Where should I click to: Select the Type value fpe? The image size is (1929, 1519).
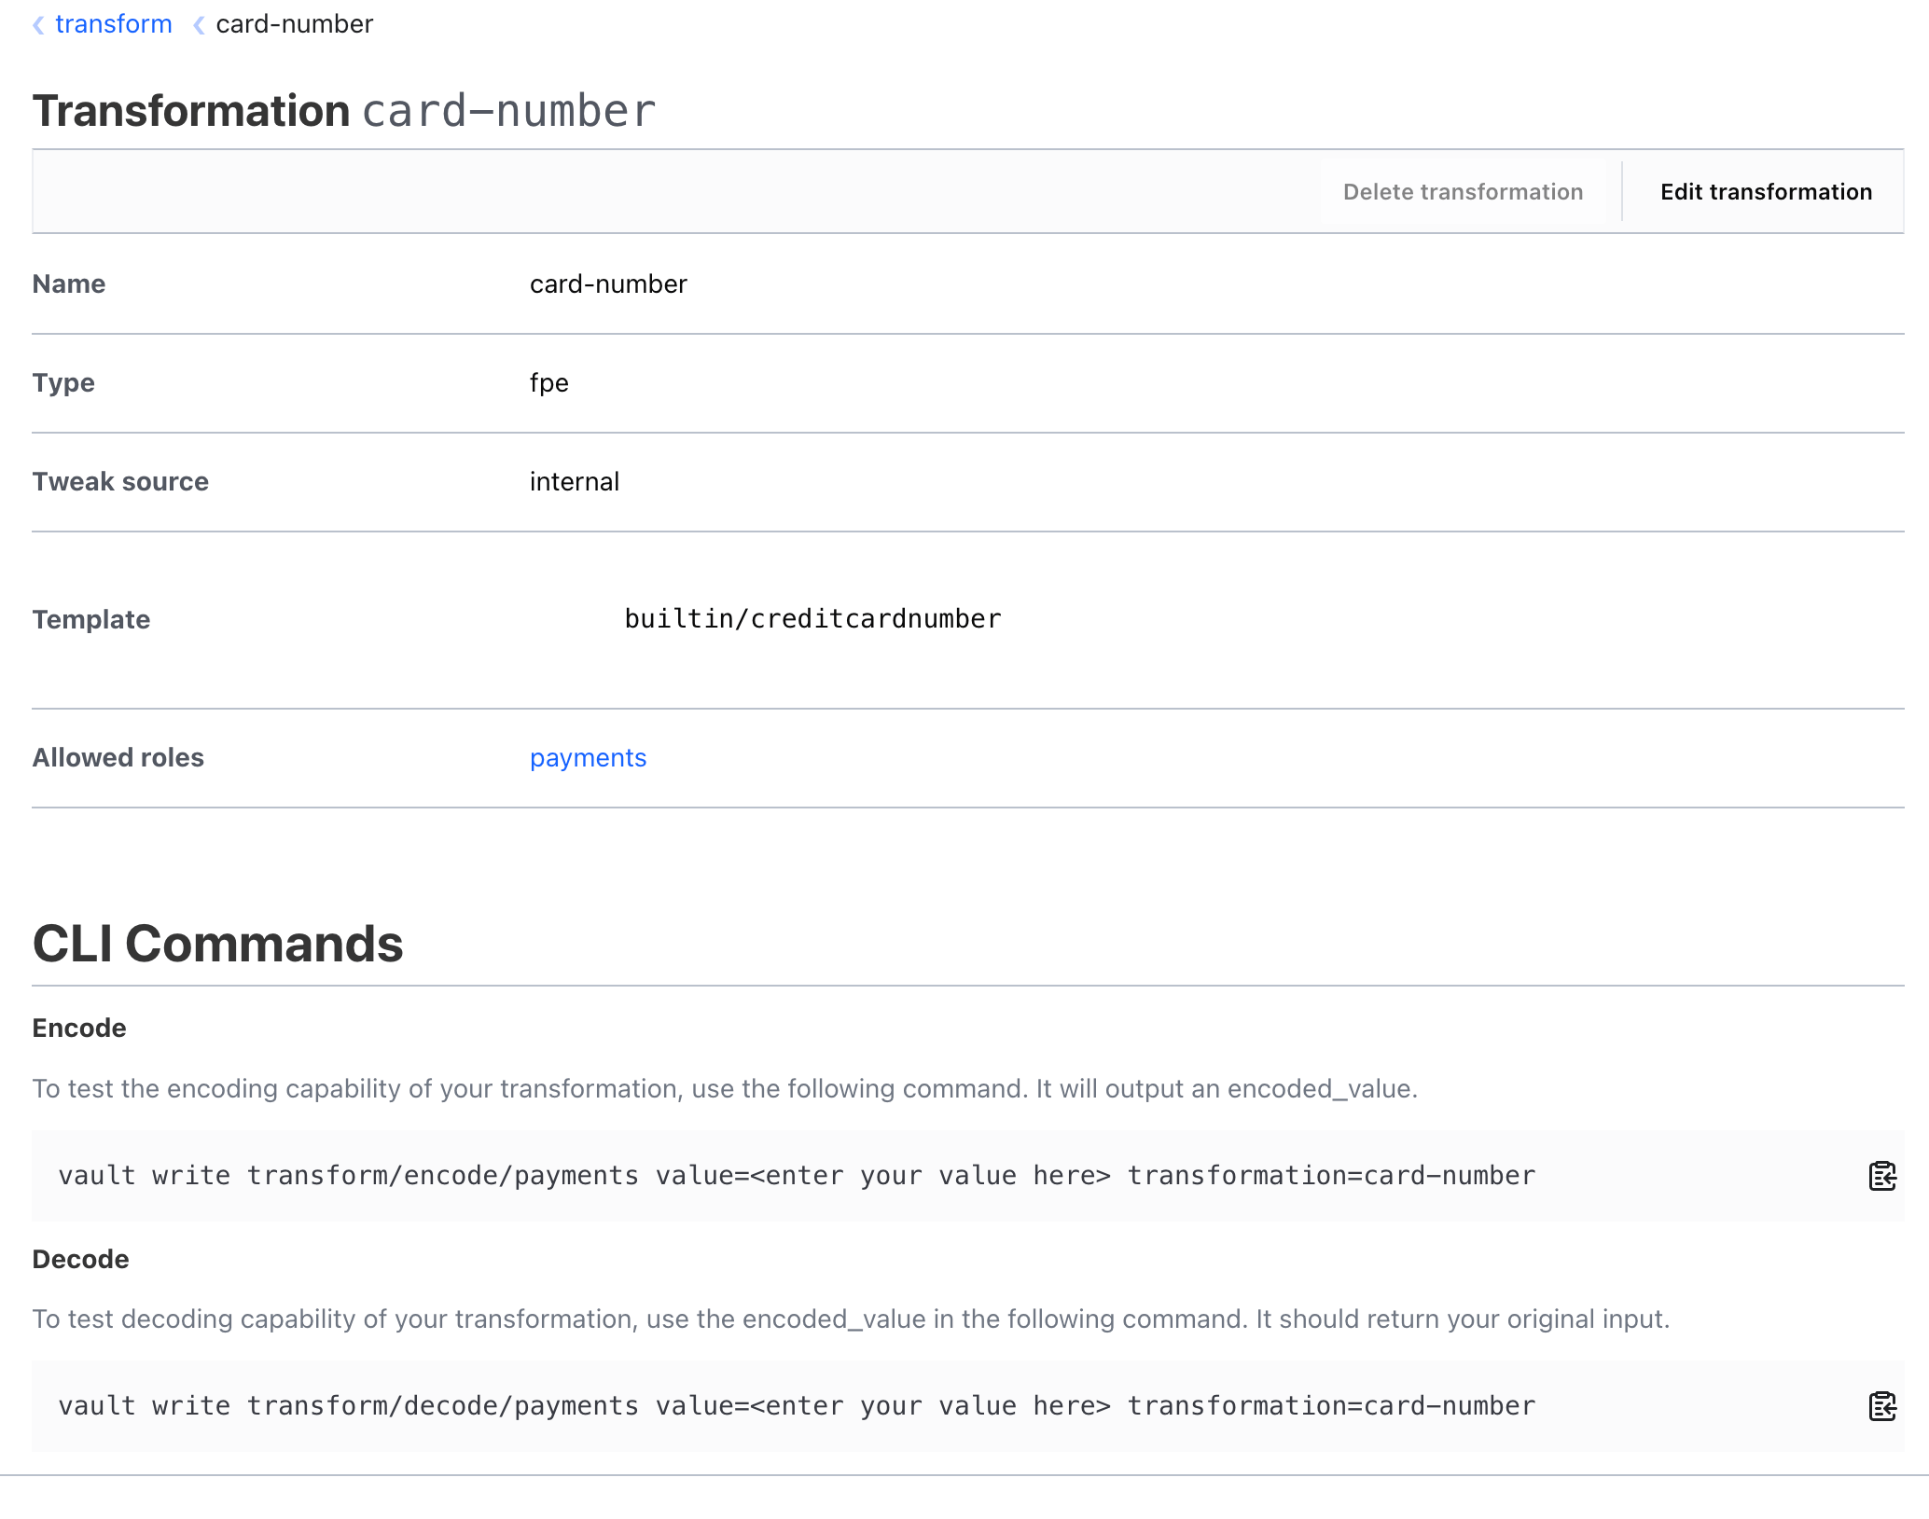(x=548, y=383)
